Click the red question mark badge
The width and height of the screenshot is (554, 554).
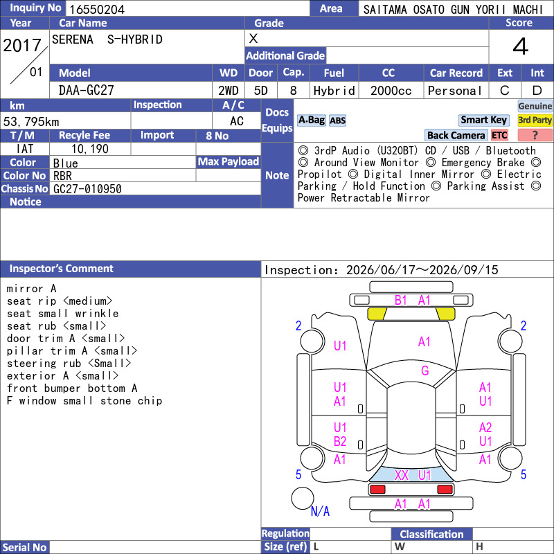click(535, 135)
